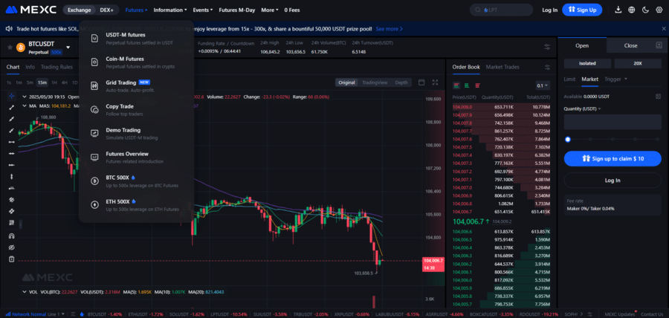Click the LPT search field
The width and height of the screenshot is (669, 318).
click(x=501, y=10)
